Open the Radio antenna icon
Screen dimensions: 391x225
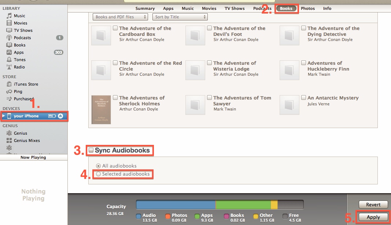[x=9, y=67]
